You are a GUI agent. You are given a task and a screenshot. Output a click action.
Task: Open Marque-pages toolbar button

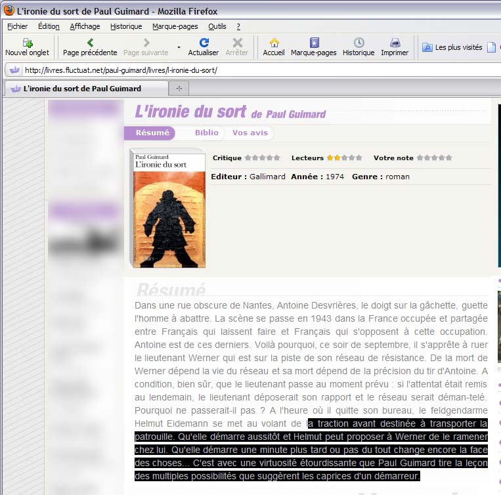tap(313, 47)
